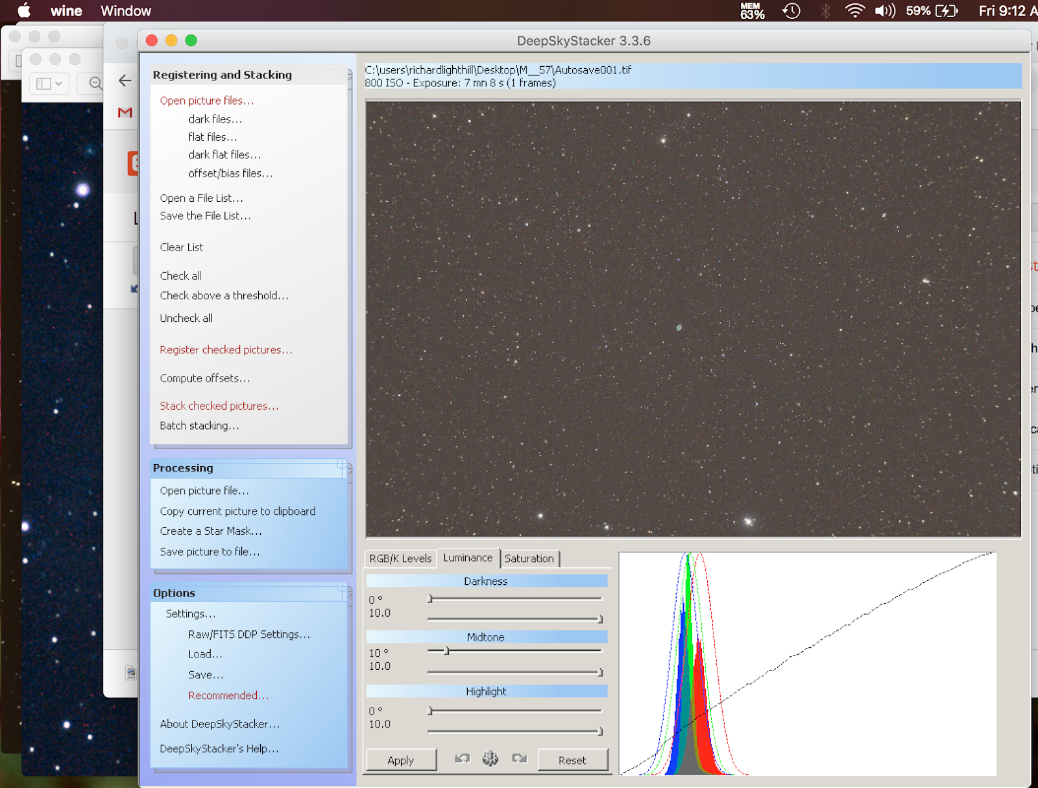Open the settings gear between undo and redo

point(490,759)
